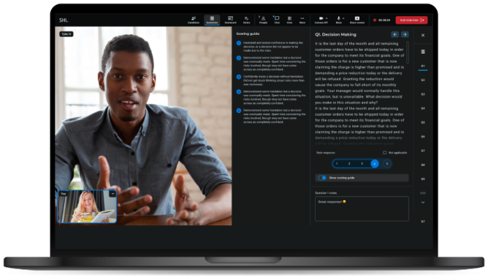
Task: Switch to question Q2 tab
Action: pyautogui.click(x=423, y=80)
